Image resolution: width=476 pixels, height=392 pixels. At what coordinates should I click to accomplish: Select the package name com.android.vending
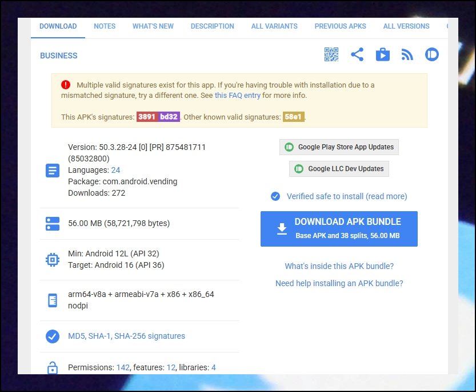click(140, 181)
